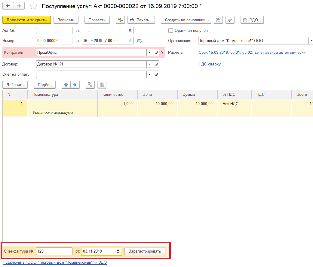Click the Контрагент field ПромОфис
313x267 pixels.
coord(91,53)
